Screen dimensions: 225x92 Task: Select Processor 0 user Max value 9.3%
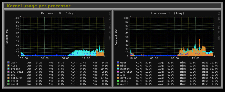pyautogui.click(x=105, y=63)
